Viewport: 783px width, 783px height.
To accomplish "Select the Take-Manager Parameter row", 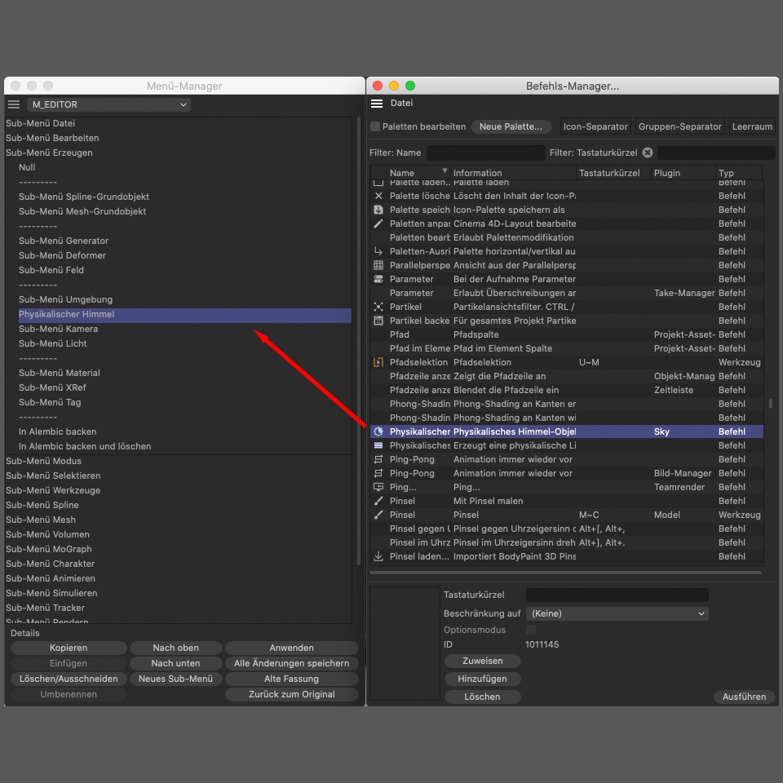I will coord(567,293).
